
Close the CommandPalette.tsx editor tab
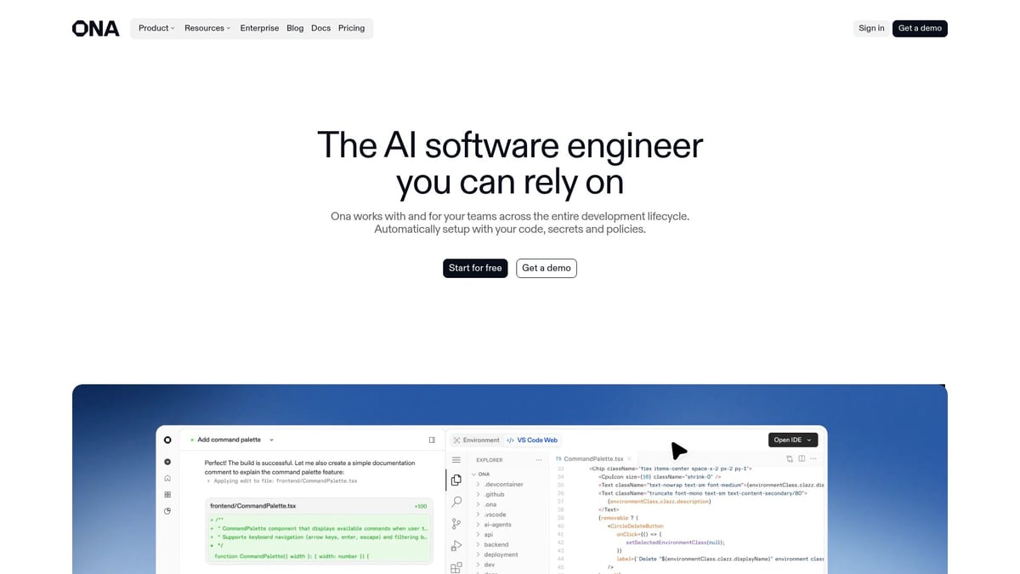[x=629, y=458]
